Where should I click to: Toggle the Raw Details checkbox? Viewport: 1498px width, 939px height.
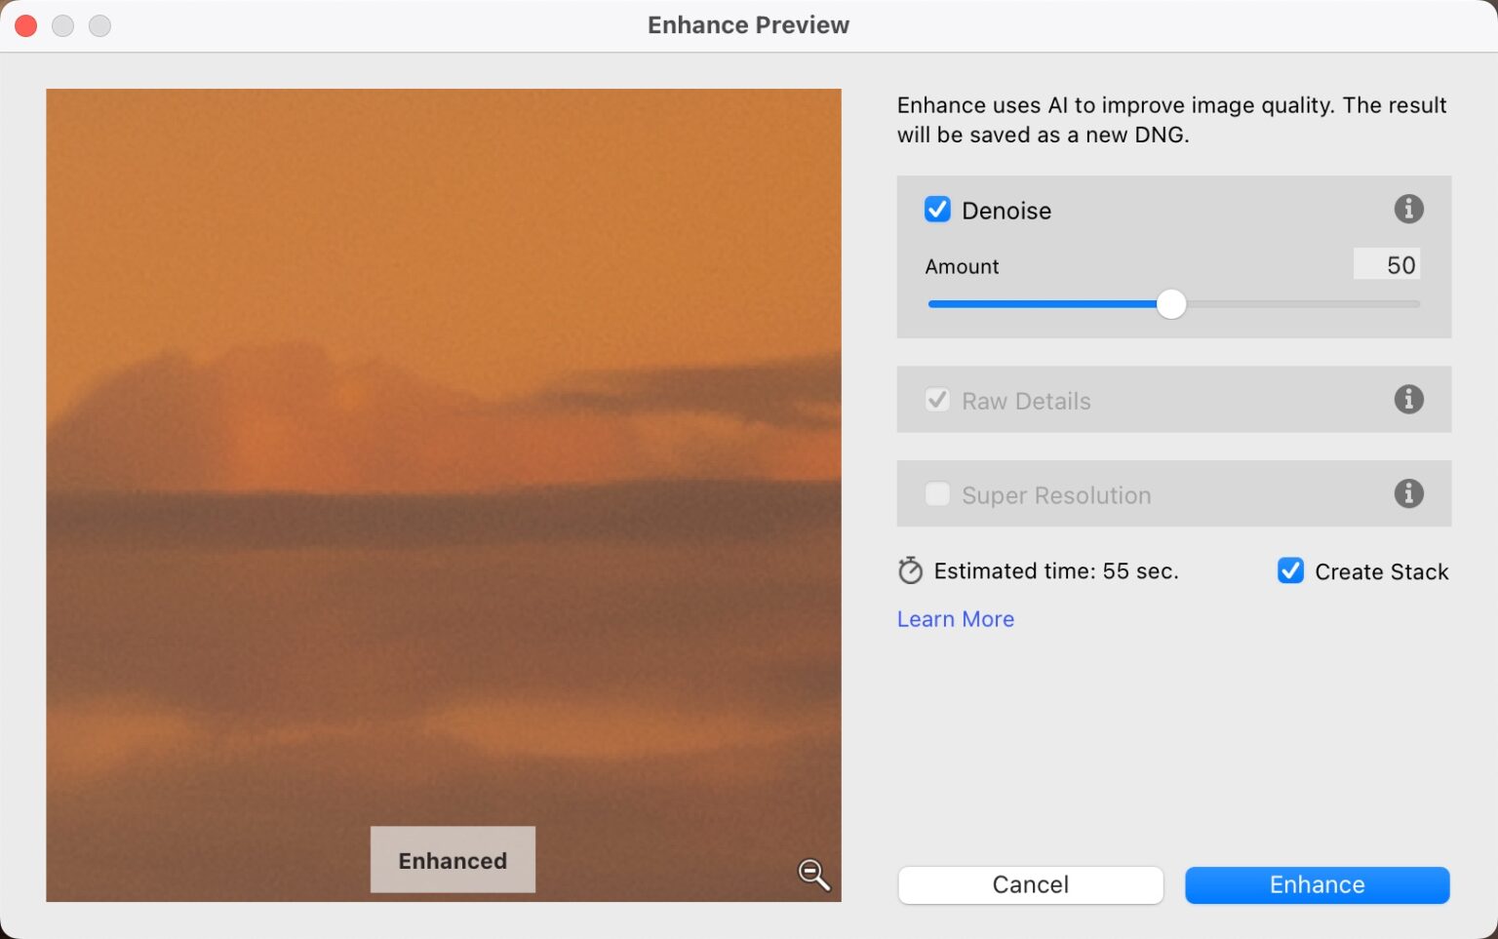pyautogui.click(x=936, y=400)
